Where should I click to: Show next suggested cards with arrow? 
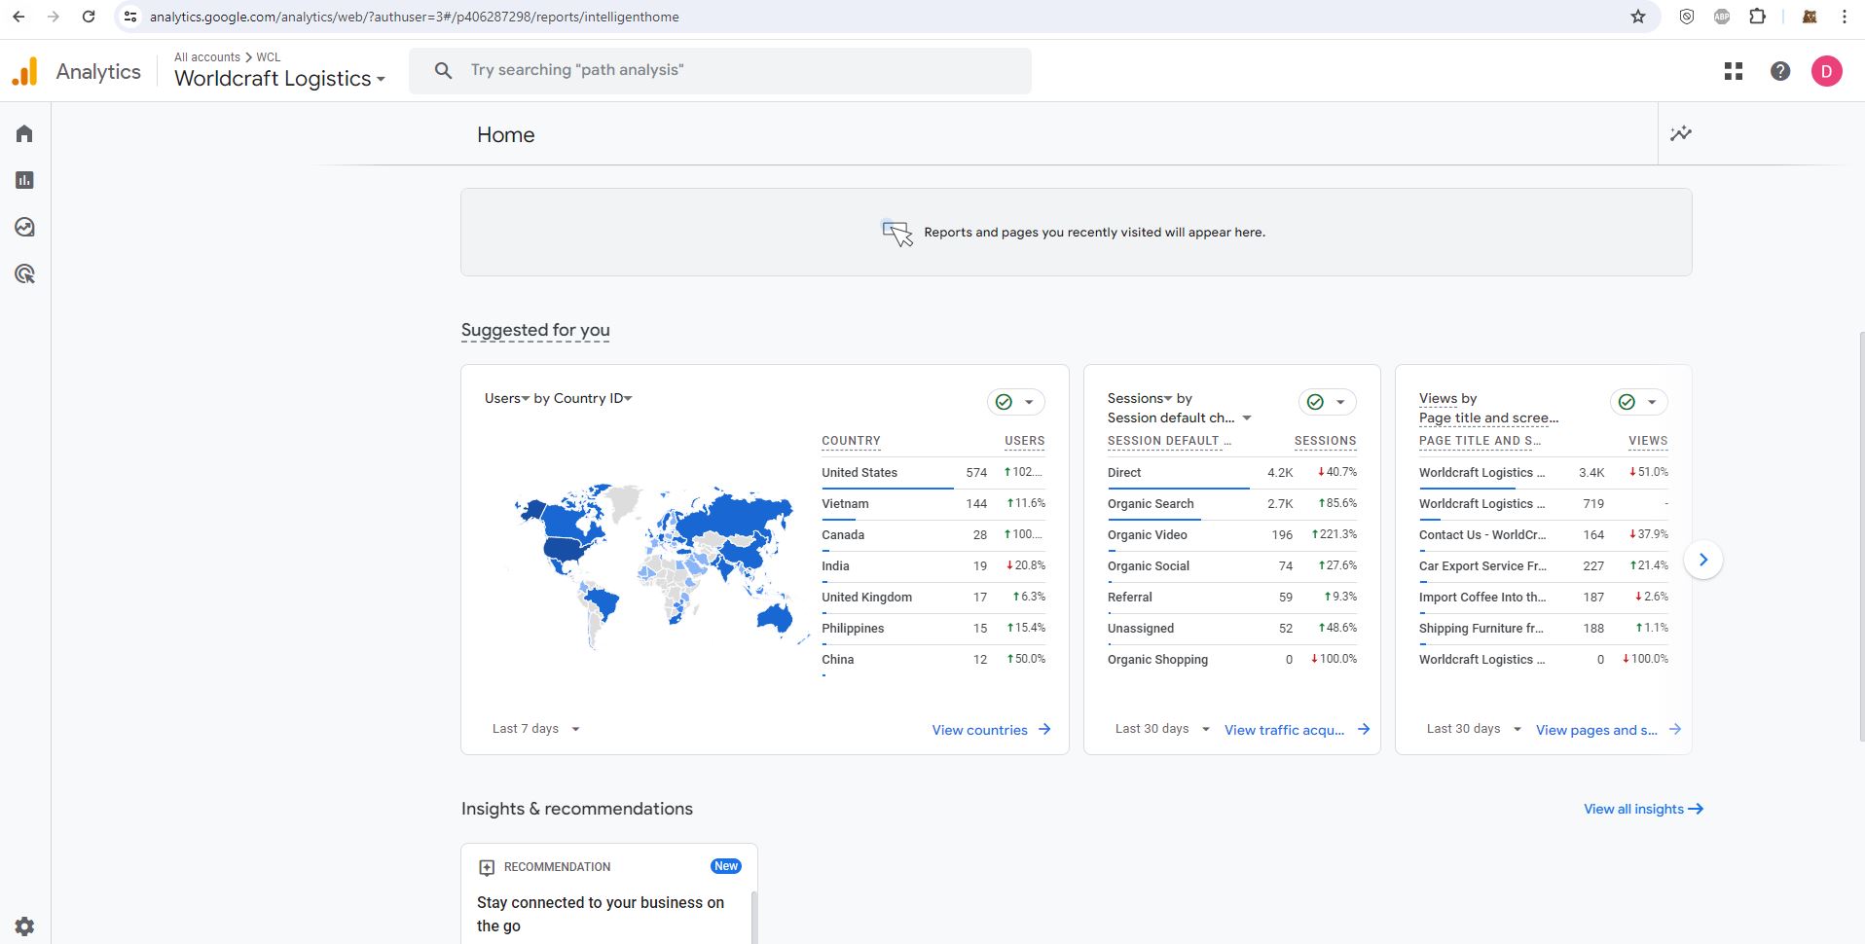click(1703, 560)
